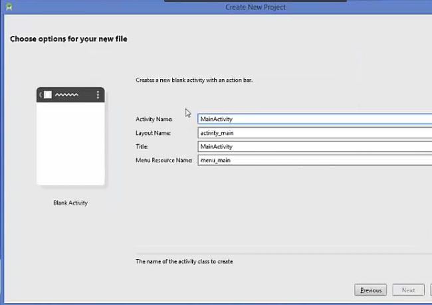Click the "Menu Resource Name:" label

[x=164, y=160]
